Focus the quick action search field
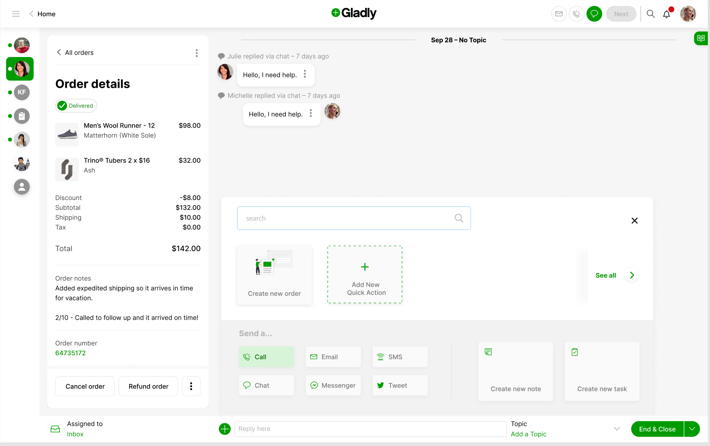The height and width of the screenshot is (446, 710). [354, 218]
